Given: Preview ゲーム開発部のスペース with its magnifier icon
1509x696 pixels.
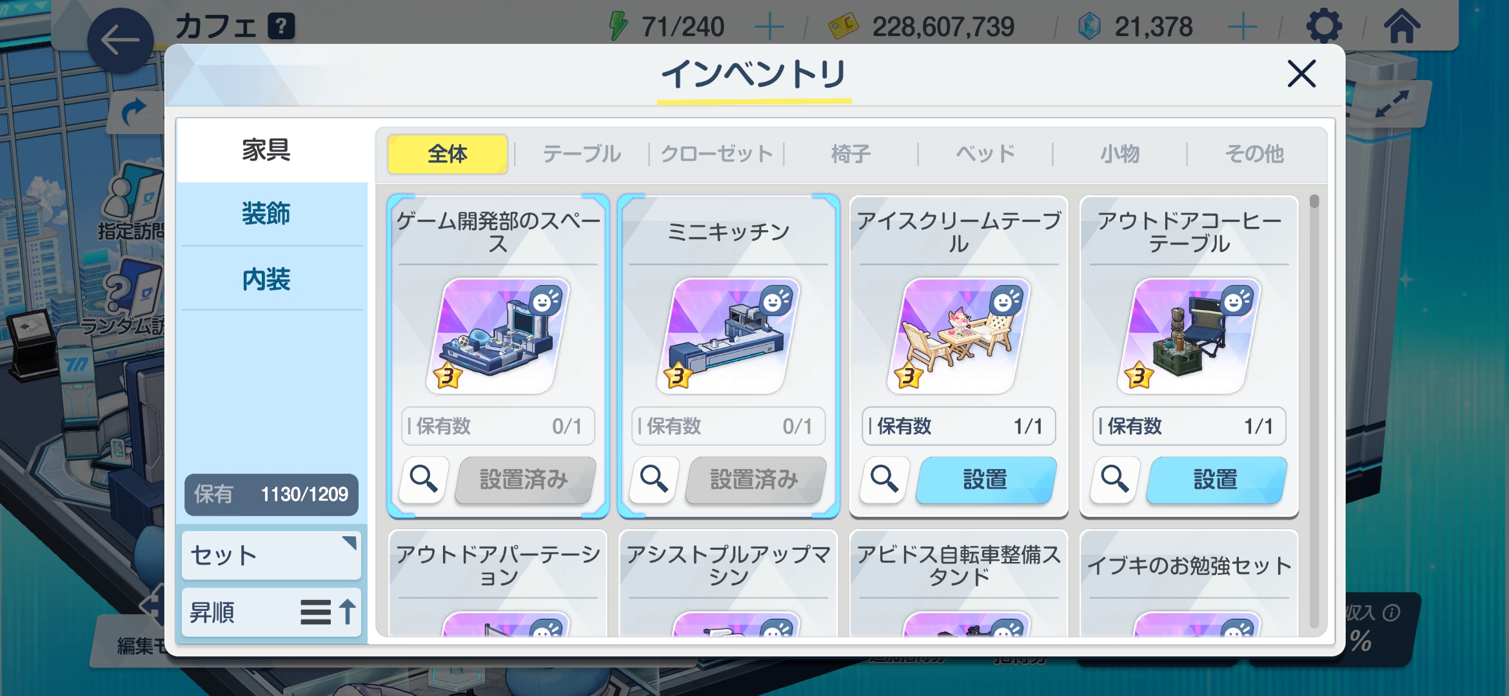Looking at the screenshot, I should (x=424, y=479).
